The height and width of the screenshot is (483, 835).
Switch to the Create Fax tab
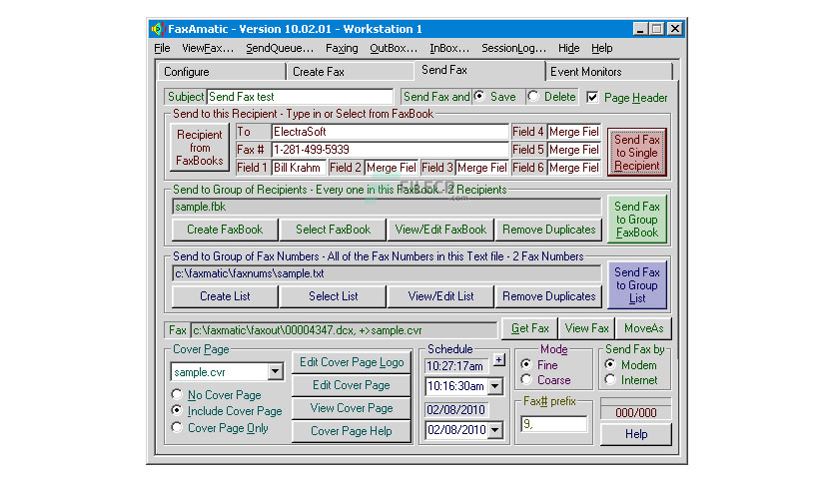(x=350, y=71)
